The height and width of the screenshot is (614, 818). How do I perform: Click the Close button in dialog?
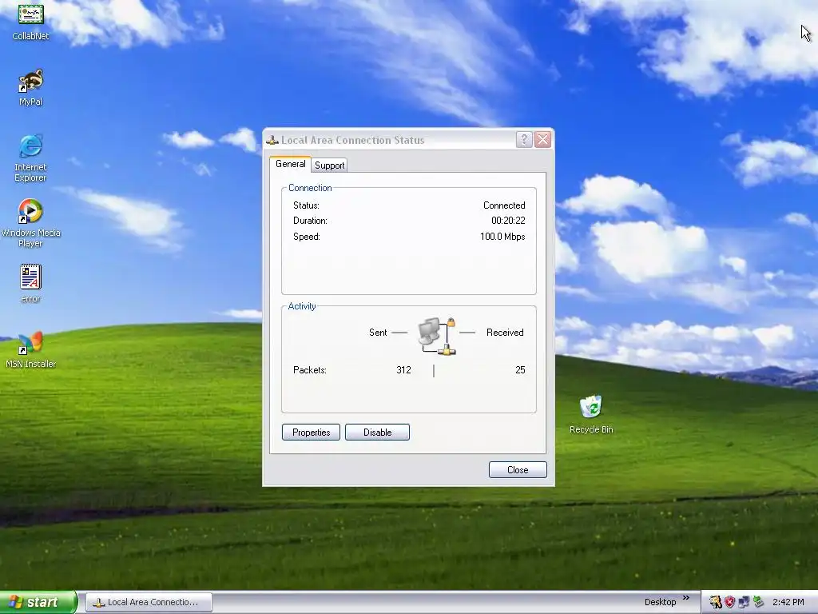[x=518, y=470]
